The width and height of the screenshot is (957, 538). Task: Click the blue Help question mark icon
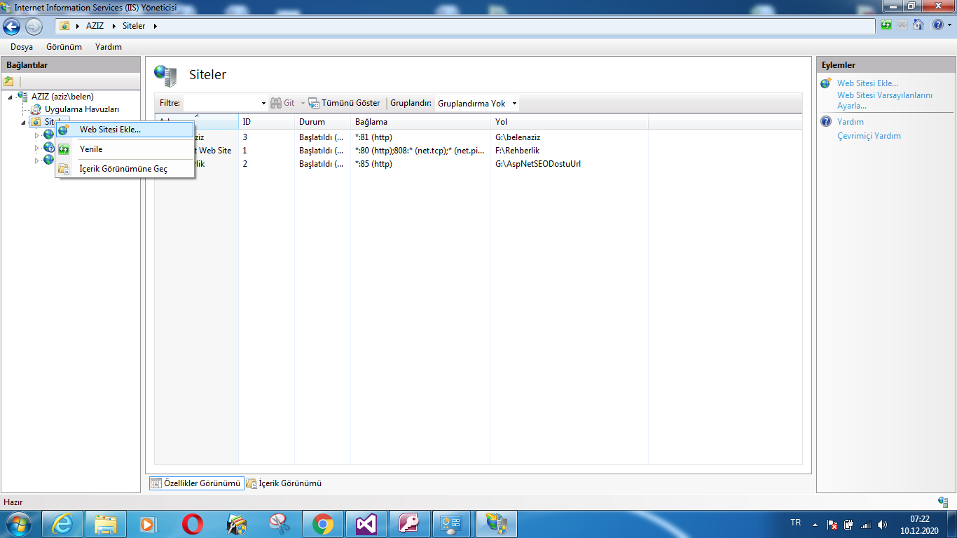click(x=937, y=25)
